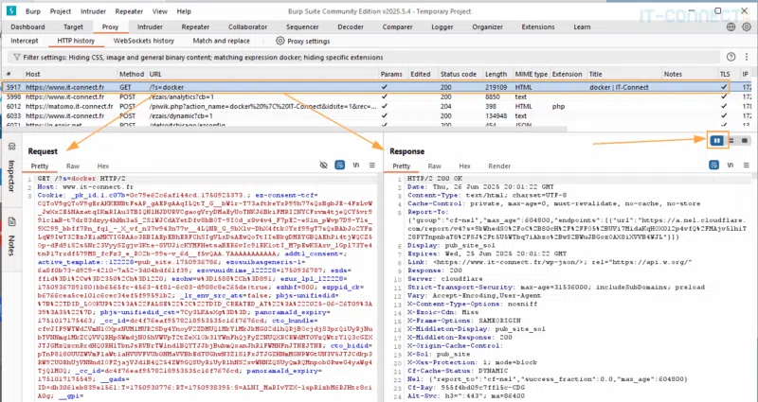The height and width of the screenshot is (402, 758).
Task: Show Response in Hex view
Action: tap(464, 166)
